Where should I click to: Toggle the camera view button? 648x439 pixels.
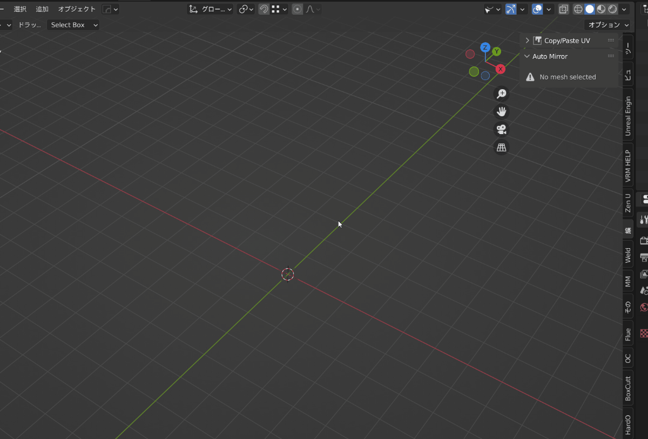[502, 130]
